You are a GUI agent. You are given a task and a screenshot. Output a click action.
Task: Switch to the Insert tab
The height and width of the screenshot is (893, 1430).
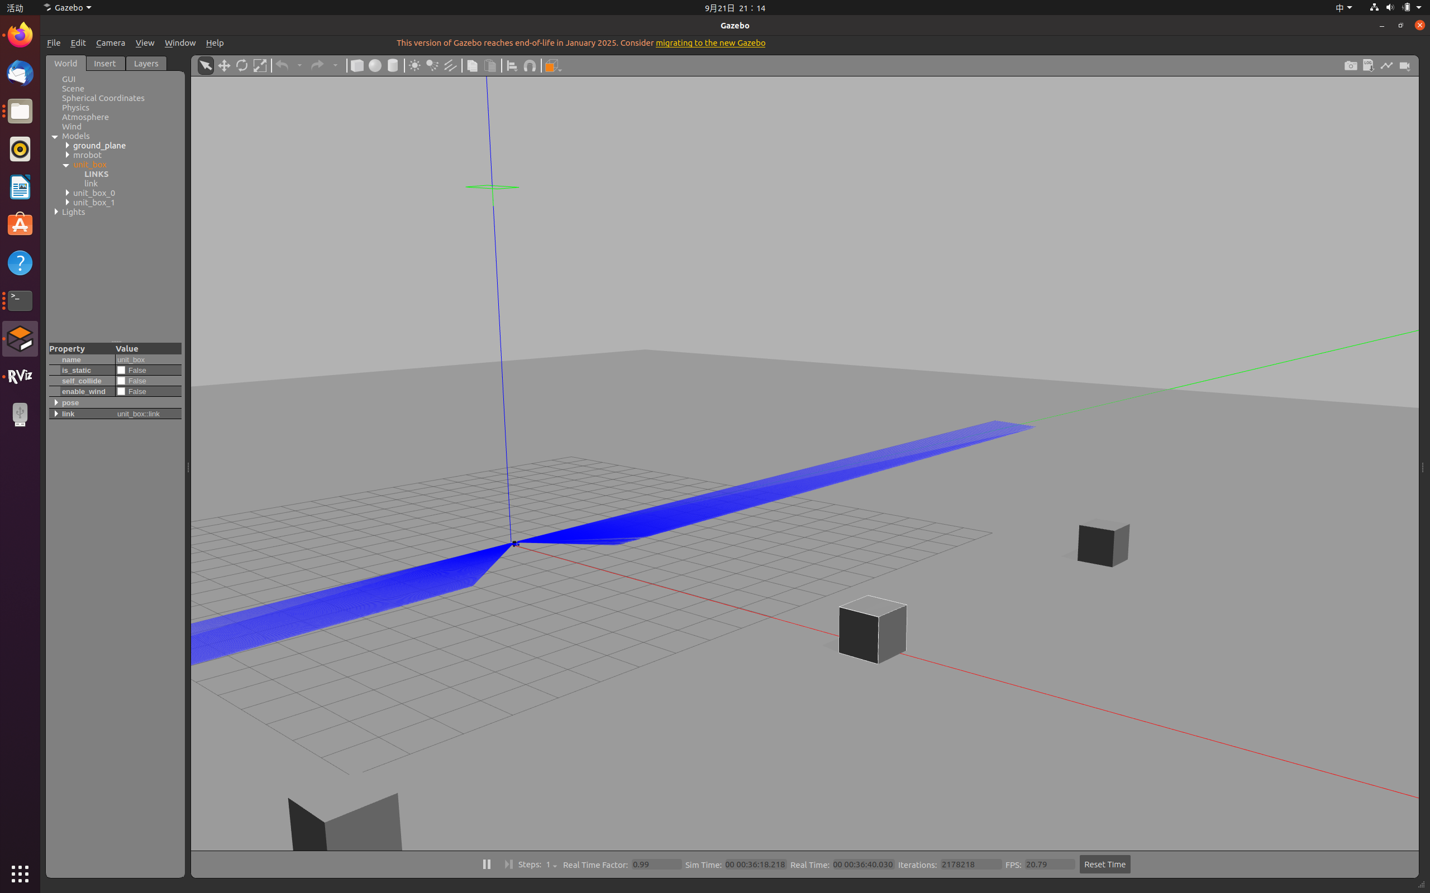pos(105,63)
